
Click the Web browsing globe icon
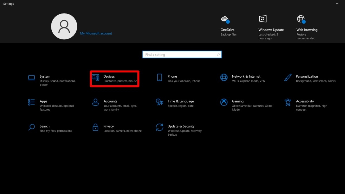point(301,19)
